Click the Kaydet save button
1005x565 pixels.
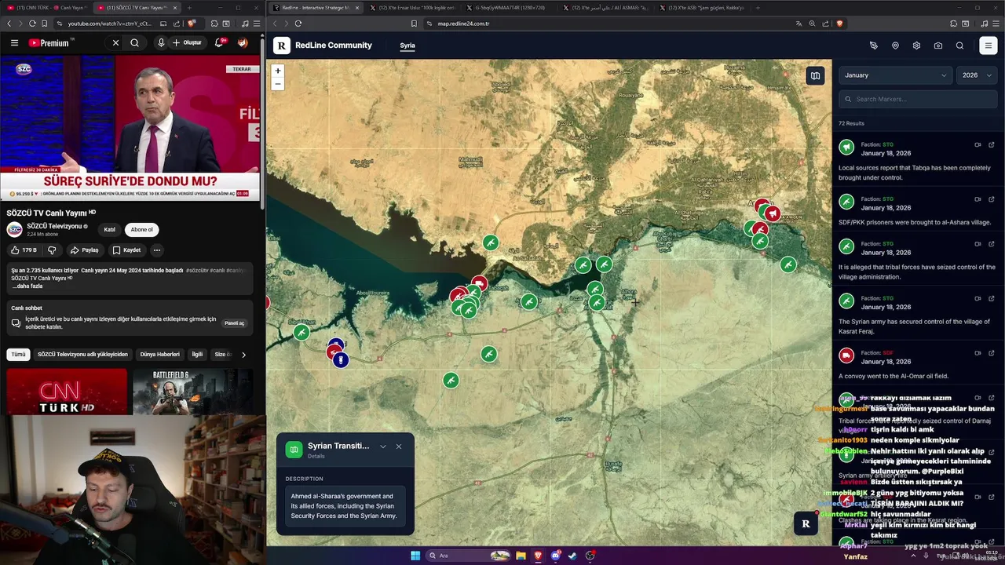126,250
